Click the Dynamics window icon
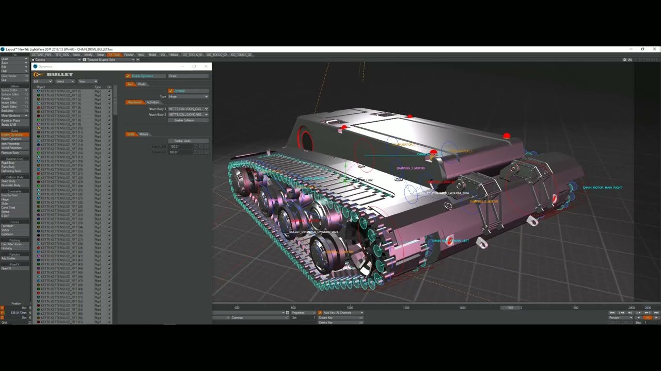 [x=36, y=66]
